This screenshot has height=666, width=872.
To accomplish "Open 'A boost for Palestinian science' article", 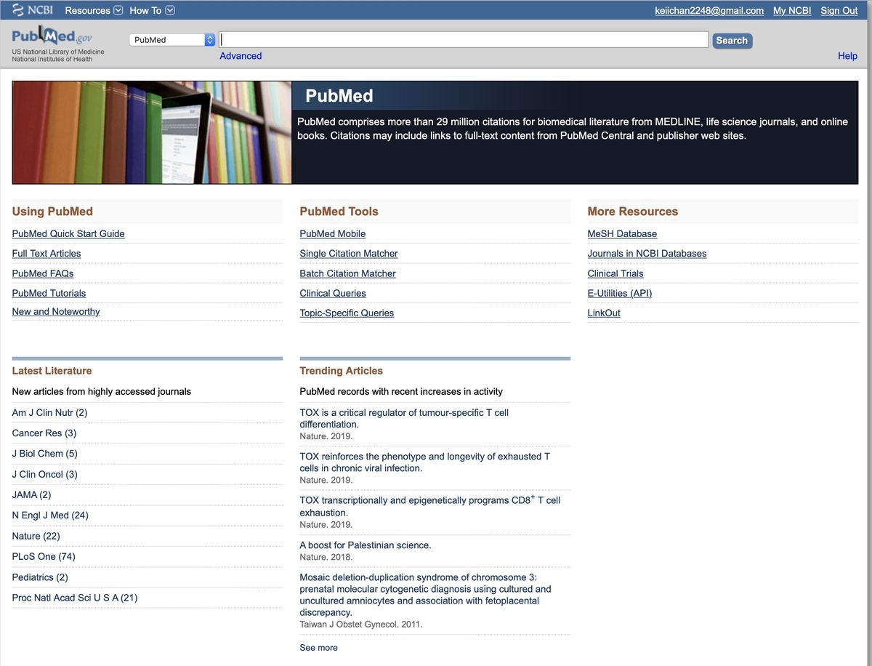I will (x=366, y=545).
